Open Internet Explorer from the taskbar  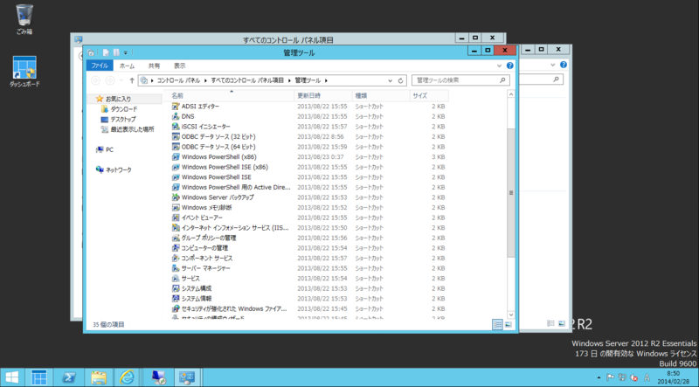[x=127, y=377]
